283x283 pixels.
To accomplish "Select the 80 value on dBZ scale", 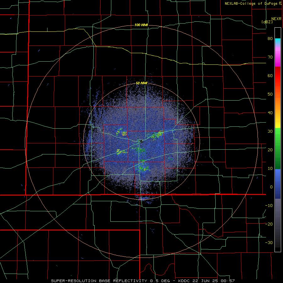I will [270, 39].
